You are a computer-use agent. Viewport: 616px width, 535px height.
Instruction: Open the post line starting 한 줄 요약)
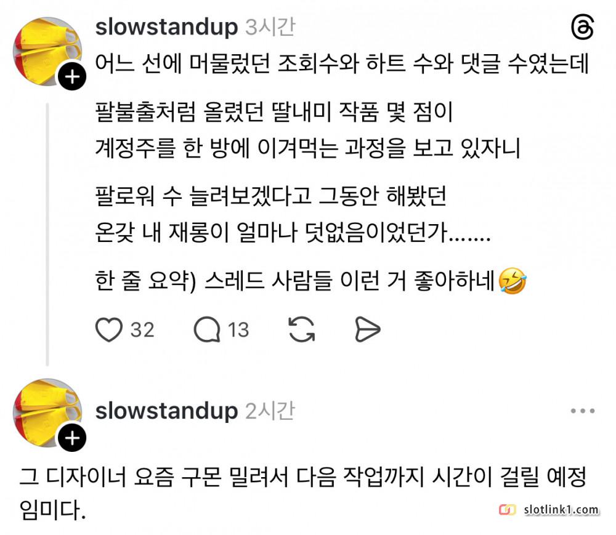[310, 281]
